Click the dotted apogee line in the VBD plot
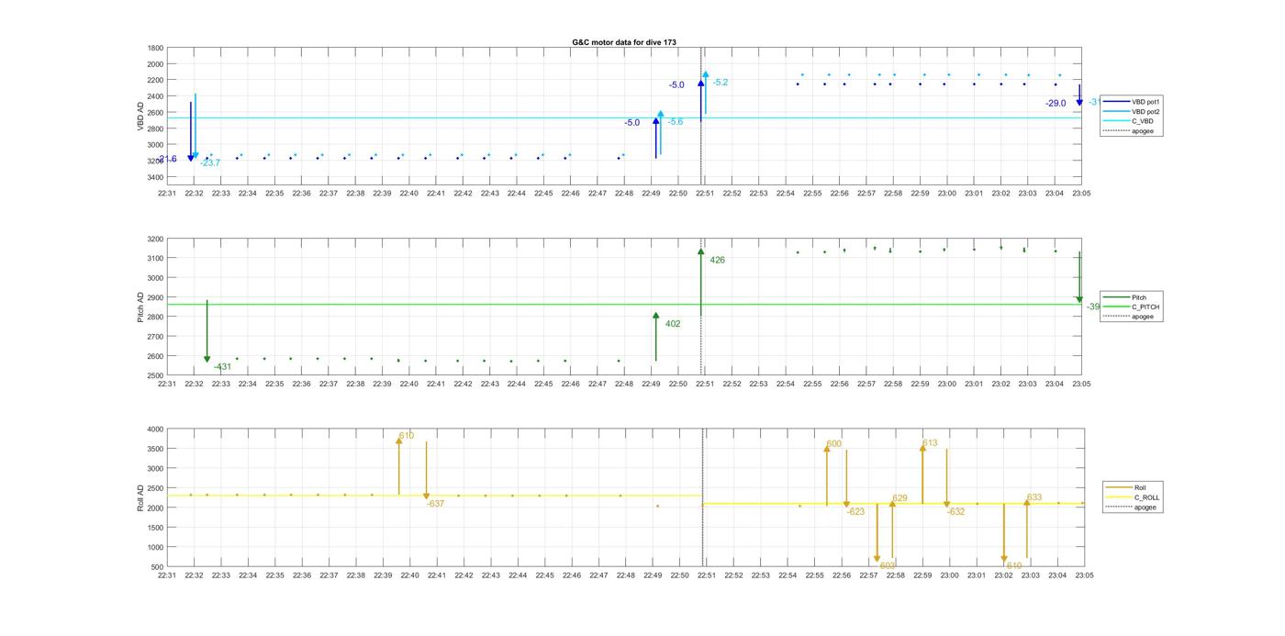The height and width of the screenshot is (636, 1285). 702,115
